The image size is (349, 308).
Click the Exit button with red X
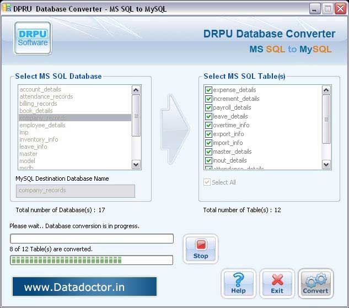tap(277, 284)
